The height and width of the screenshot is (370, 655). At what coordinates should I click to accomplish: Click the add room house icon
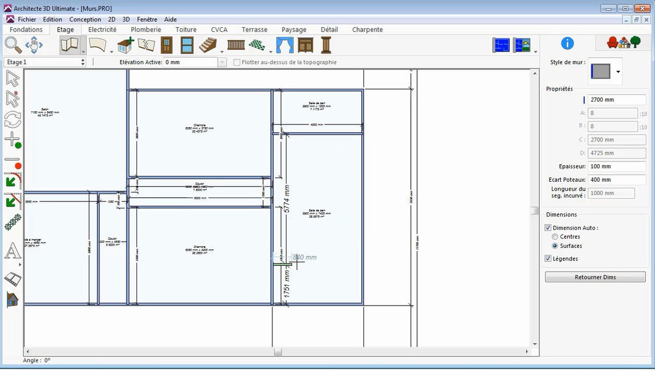[126, 45]
